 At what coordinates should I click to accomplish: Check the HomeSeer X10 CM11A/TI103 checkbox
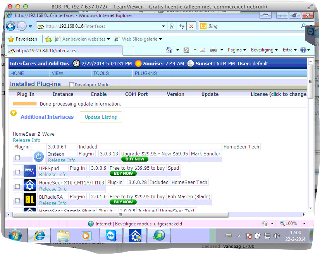coord(17,186)
